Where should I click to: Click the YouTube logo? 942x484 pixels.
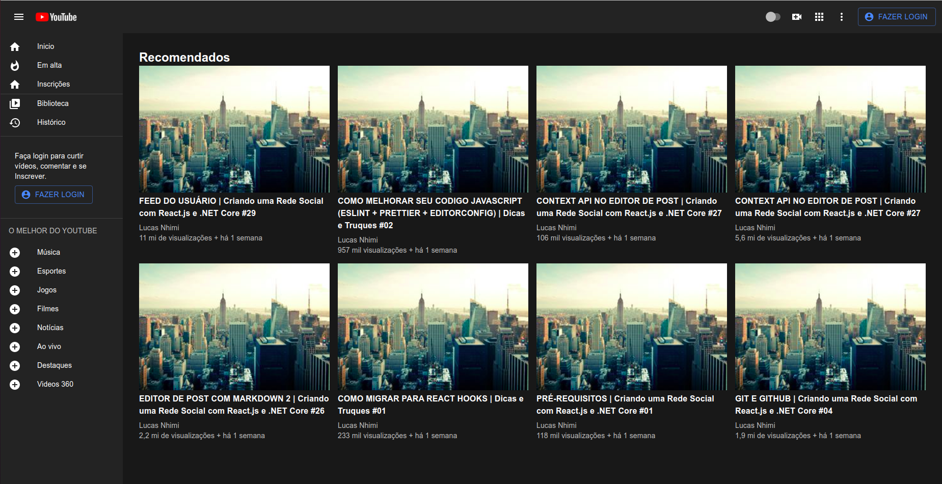[56, 16]
